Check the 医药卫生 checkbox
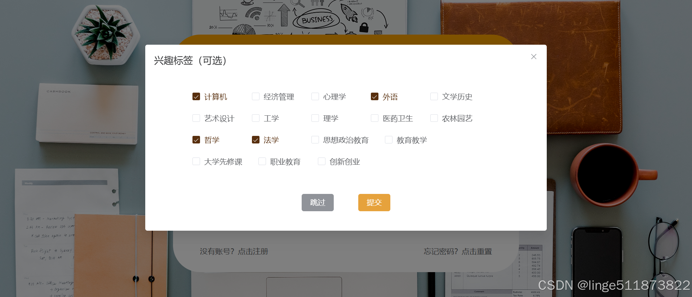692x297 pixels. point(374,118)
